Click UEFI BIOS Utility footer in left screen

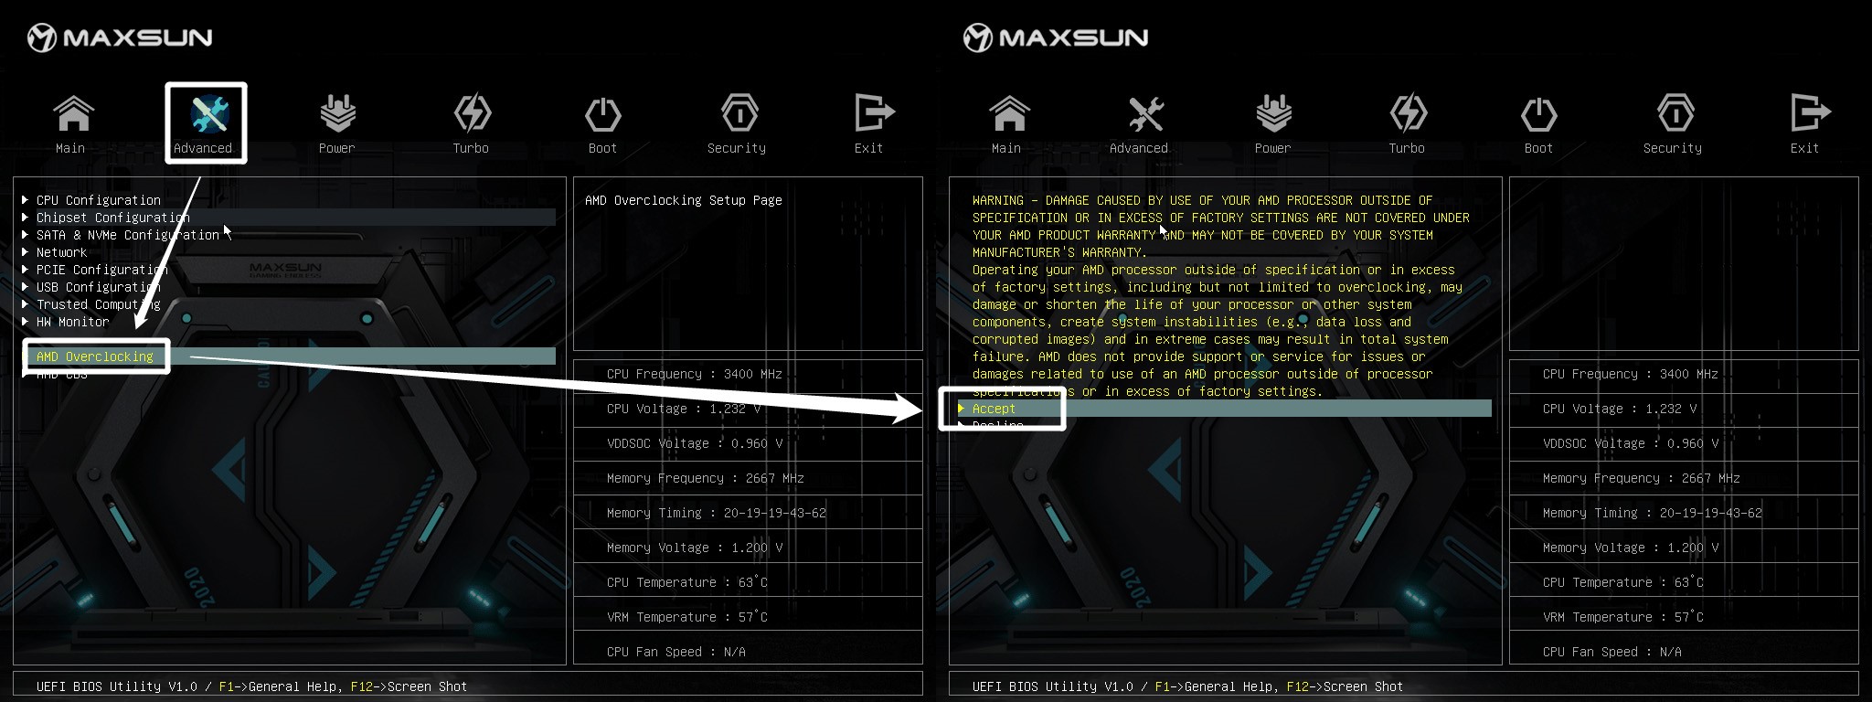[252, 686]
